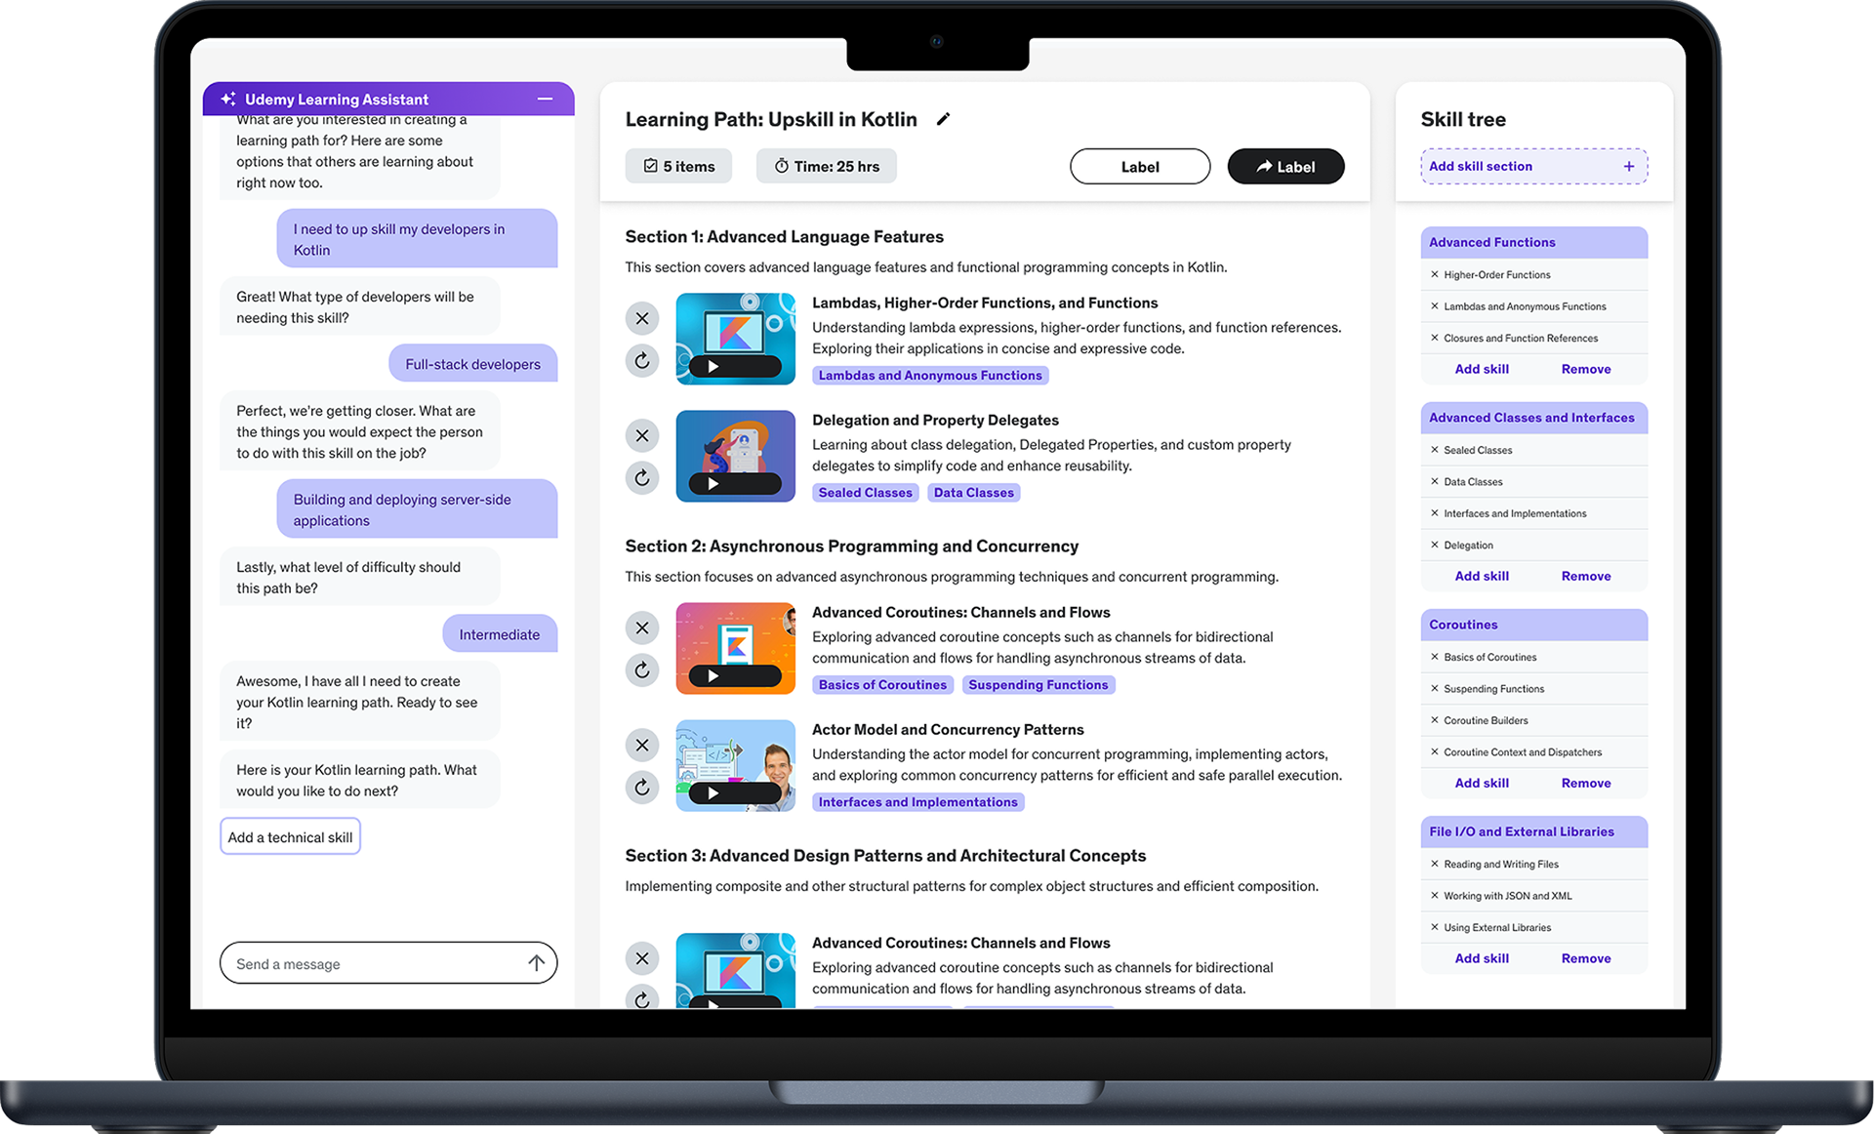
Task: Remove File I/O and External Libraries section
Action: point(1586,958)
